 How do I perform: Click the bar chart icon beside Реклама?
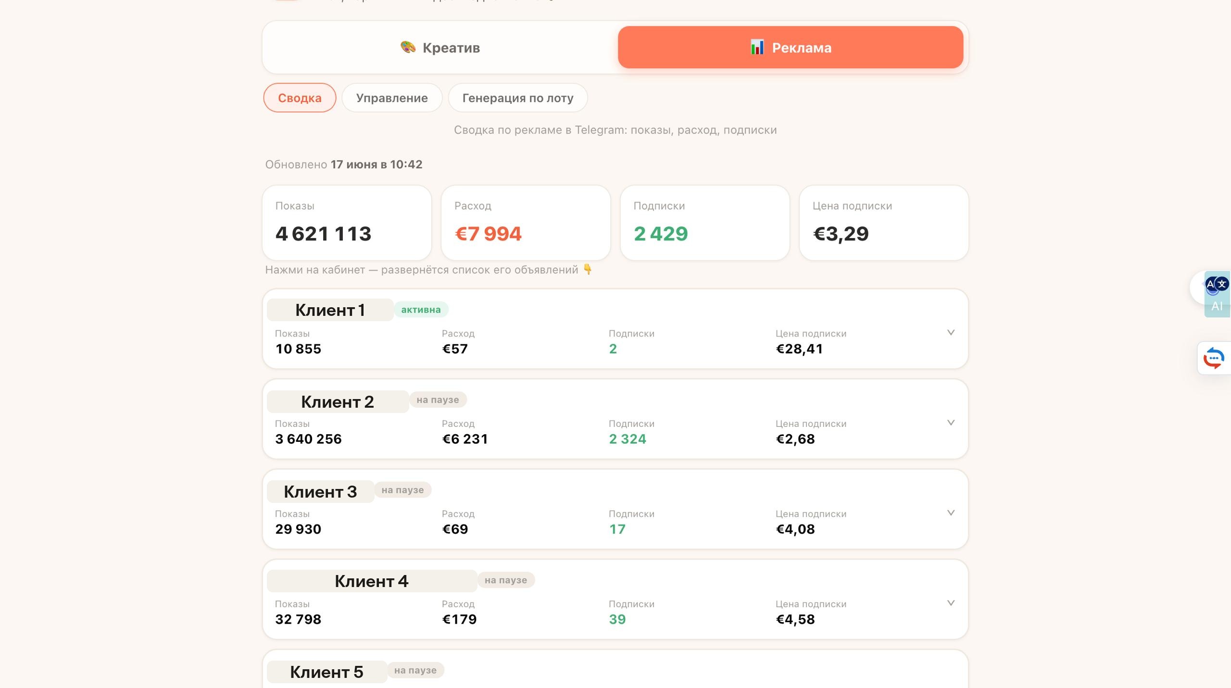pyautogui.click(x=757, y=47)
